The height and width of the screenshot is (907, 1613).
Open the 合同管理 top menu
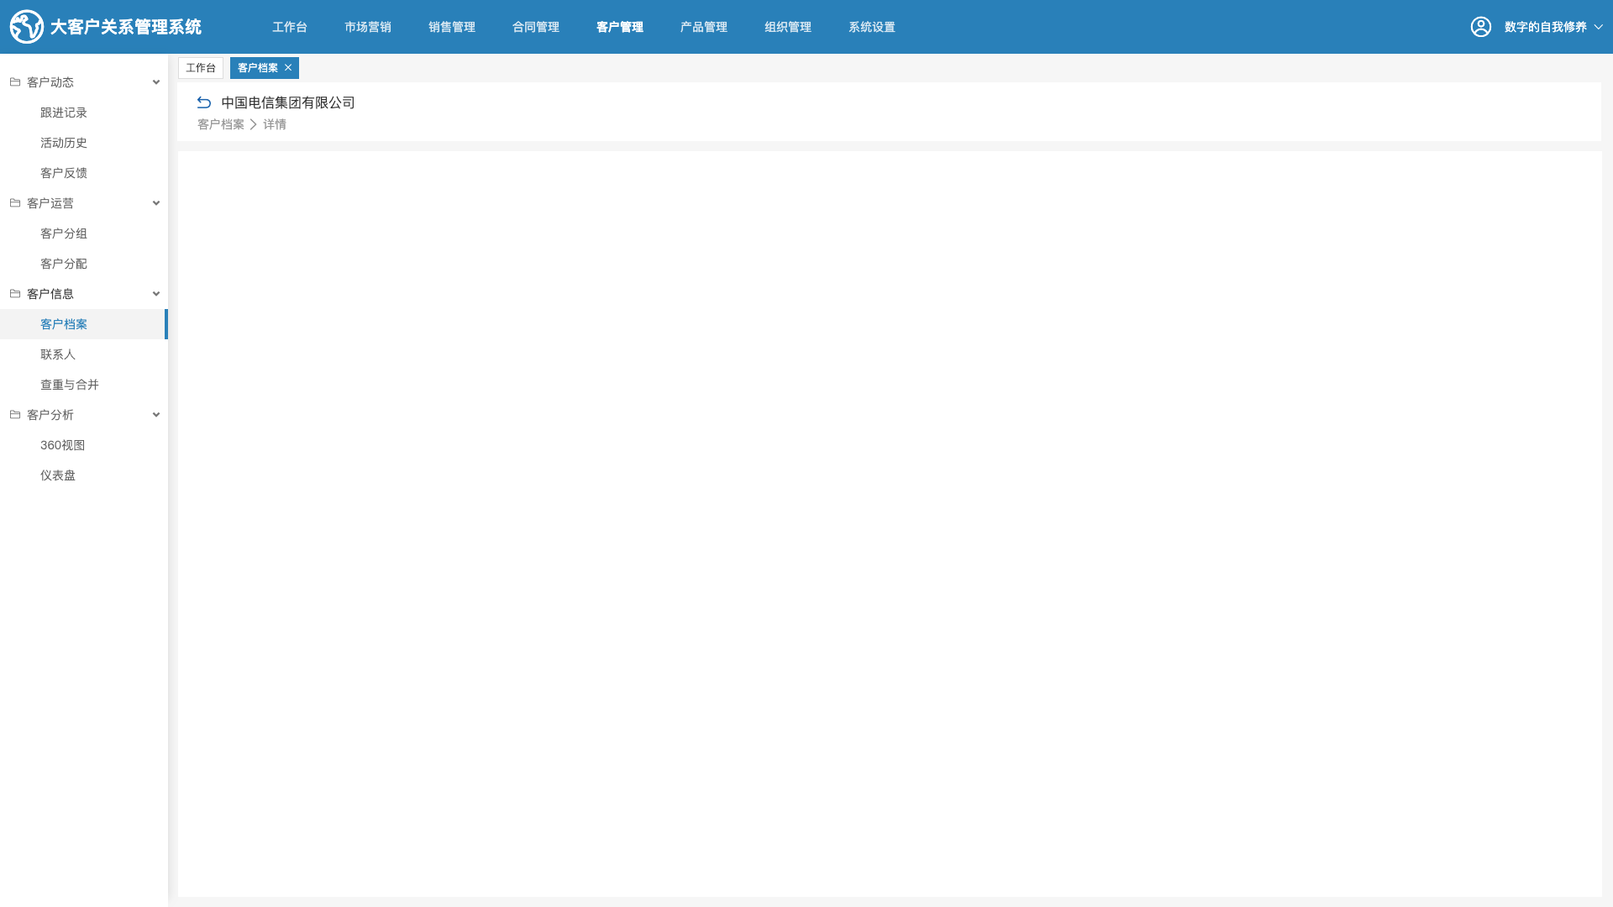tap(536, 27)
